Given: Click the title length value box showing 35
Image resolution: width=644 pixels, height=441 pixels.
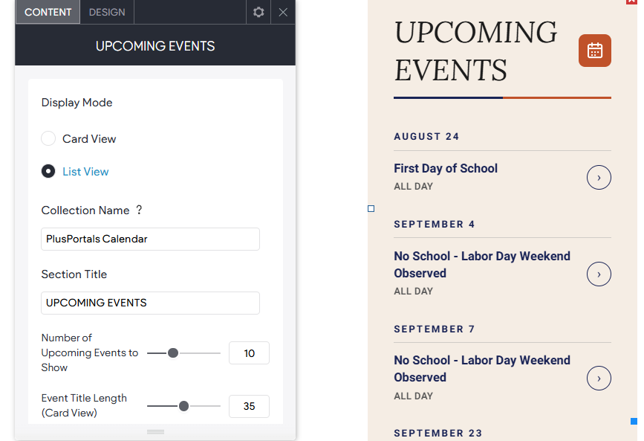Looking at the screenshot, I should pos(249,406).
